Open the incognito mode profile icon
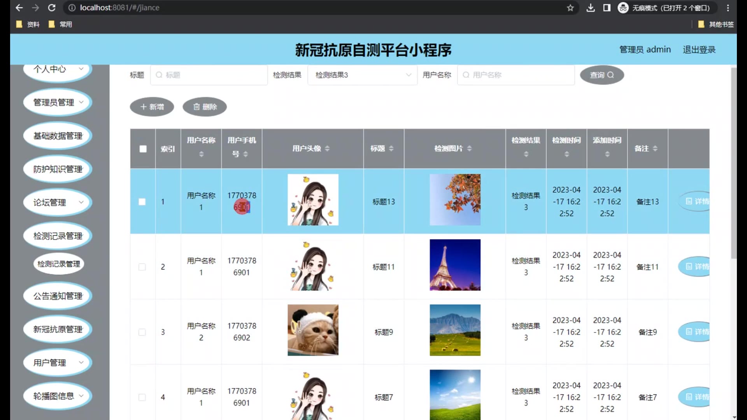747x420 pixels. (623, 8)
